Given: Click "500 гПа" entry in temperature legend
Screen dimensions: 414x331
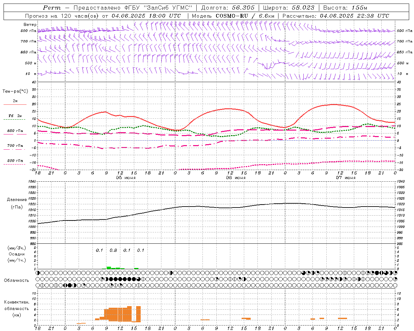Looking at the screenshot, I should (15, 161).
